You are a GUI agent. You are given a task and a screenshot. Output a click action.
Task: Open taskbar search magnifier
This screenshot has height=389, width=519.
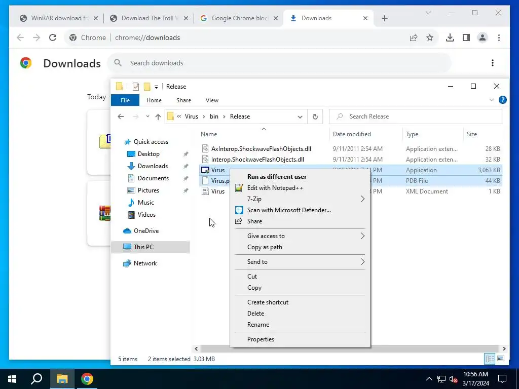36,379
